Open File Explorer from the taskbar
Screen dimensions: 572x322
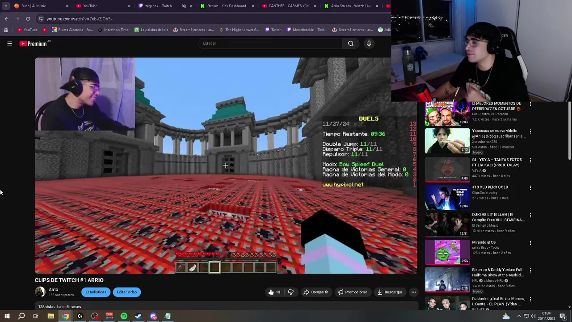coord(50,316)
